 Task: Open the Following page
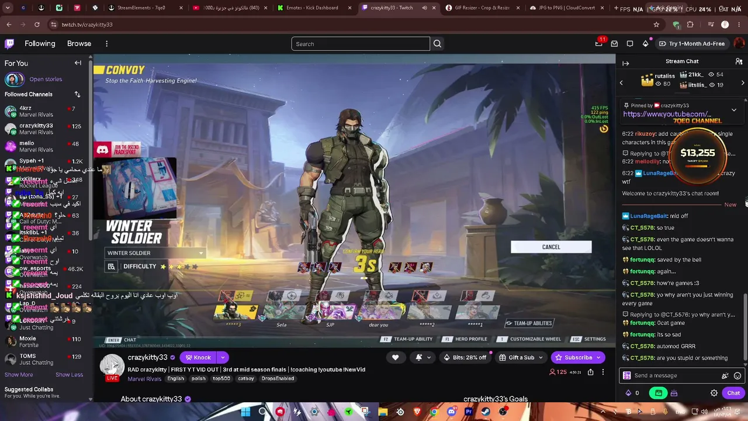pyautogui.click(x=40, y=44)
